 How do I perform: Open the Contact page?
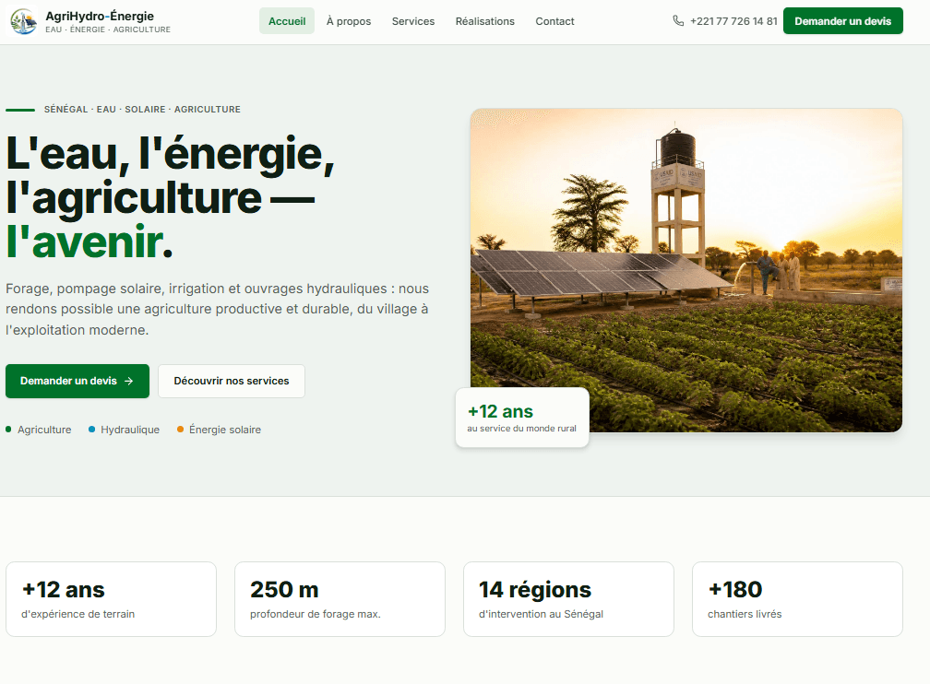pos(554,21)
